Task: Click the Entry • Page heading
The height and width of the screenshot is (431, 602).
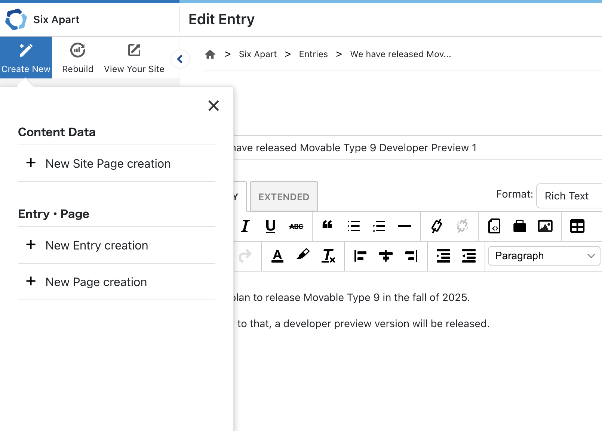Action: (53, 214)
